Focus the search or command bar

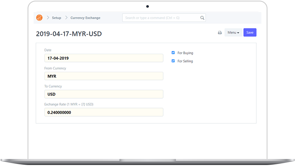[x=161, y=18]
